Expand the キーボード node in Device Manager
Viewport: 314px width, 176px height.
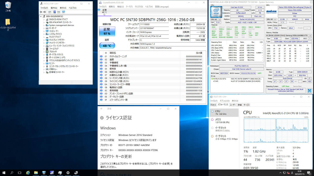coord(44,28)
